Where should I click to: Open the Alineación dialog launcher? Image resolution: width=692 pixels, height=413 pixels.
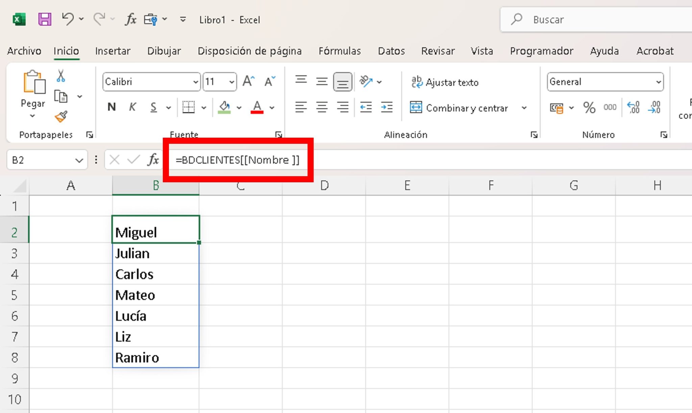click(534, 134)
